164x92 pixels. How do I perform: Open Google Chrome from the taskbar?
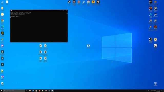(x=46, y=91)
